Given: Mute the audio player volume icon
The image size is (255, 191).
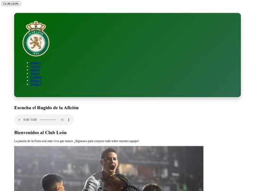Looking at the screenshot, I should (62, 120).
